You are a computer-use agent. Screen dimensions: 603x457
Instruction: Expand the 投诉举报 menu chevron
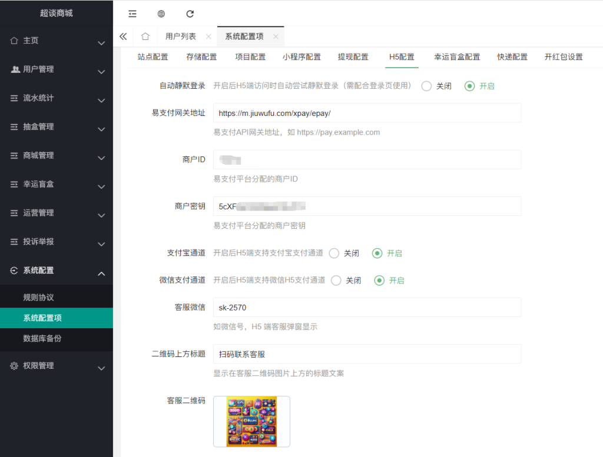click(x=101, y=244)
